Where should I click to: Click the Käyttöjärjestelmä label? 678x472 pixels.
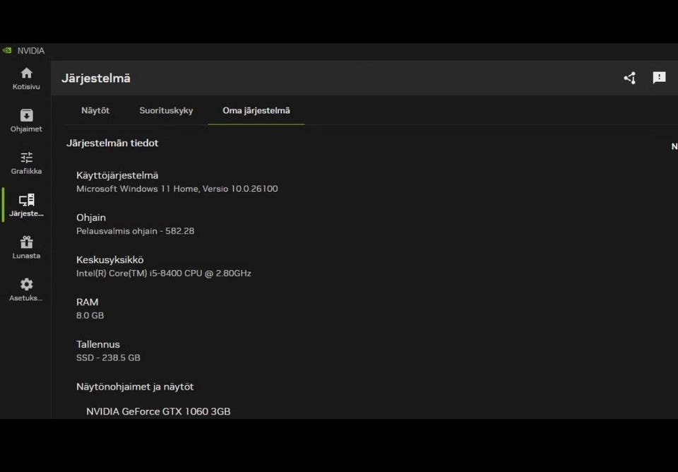pos(117,176)
